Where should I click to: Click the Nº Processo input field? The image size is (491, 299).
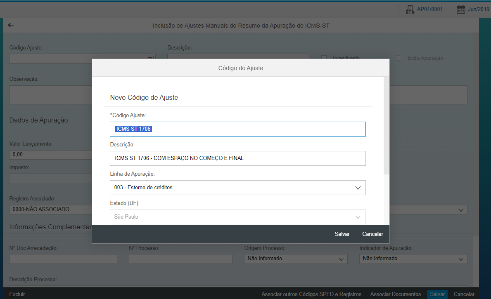coord(181,259)
